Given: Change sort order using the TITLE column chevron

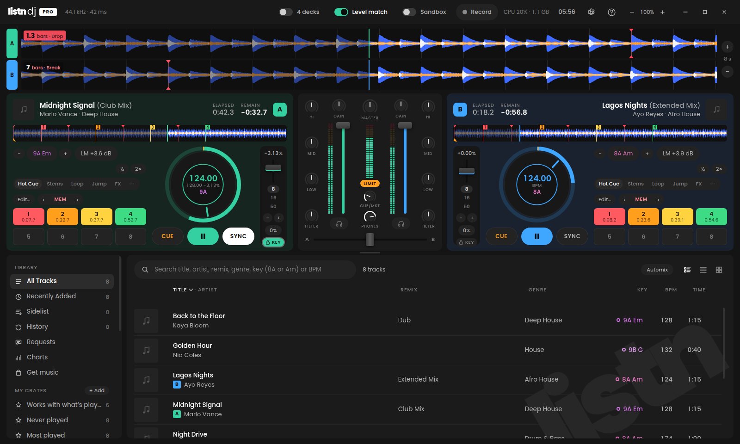Looking at the screenshot, I should click(x=191, y=290).
